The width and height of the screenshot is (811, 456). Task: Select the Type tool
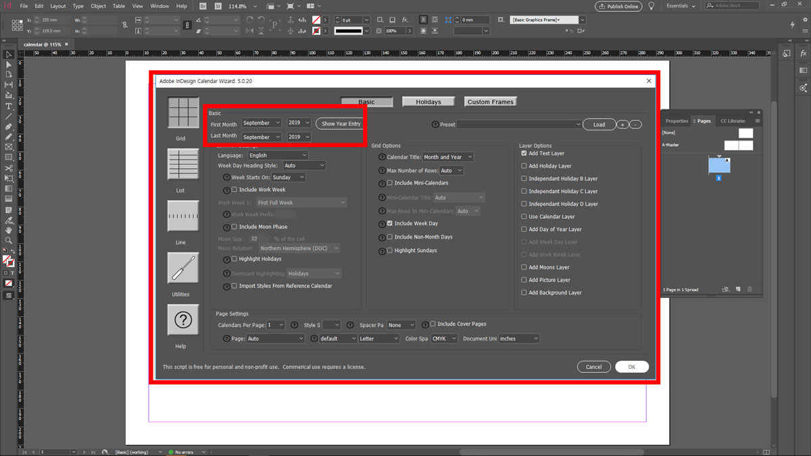[x=9, y=107]
